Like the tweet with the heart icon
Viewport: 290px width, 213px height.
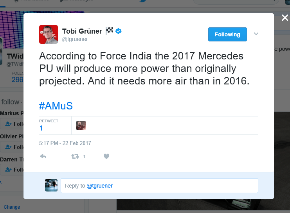coord(106,156)
